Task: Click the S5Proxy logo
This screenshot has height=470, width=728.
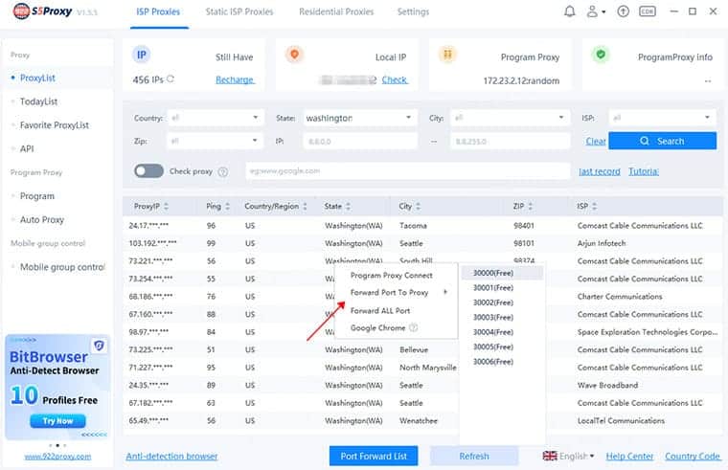Action: [45, 12]
